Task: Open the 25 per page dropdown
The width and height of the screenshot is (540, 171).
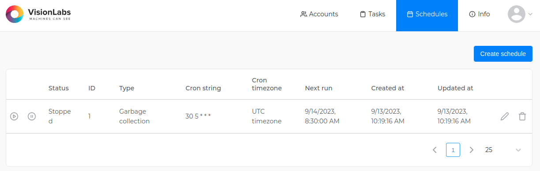Action: (503, 150)
